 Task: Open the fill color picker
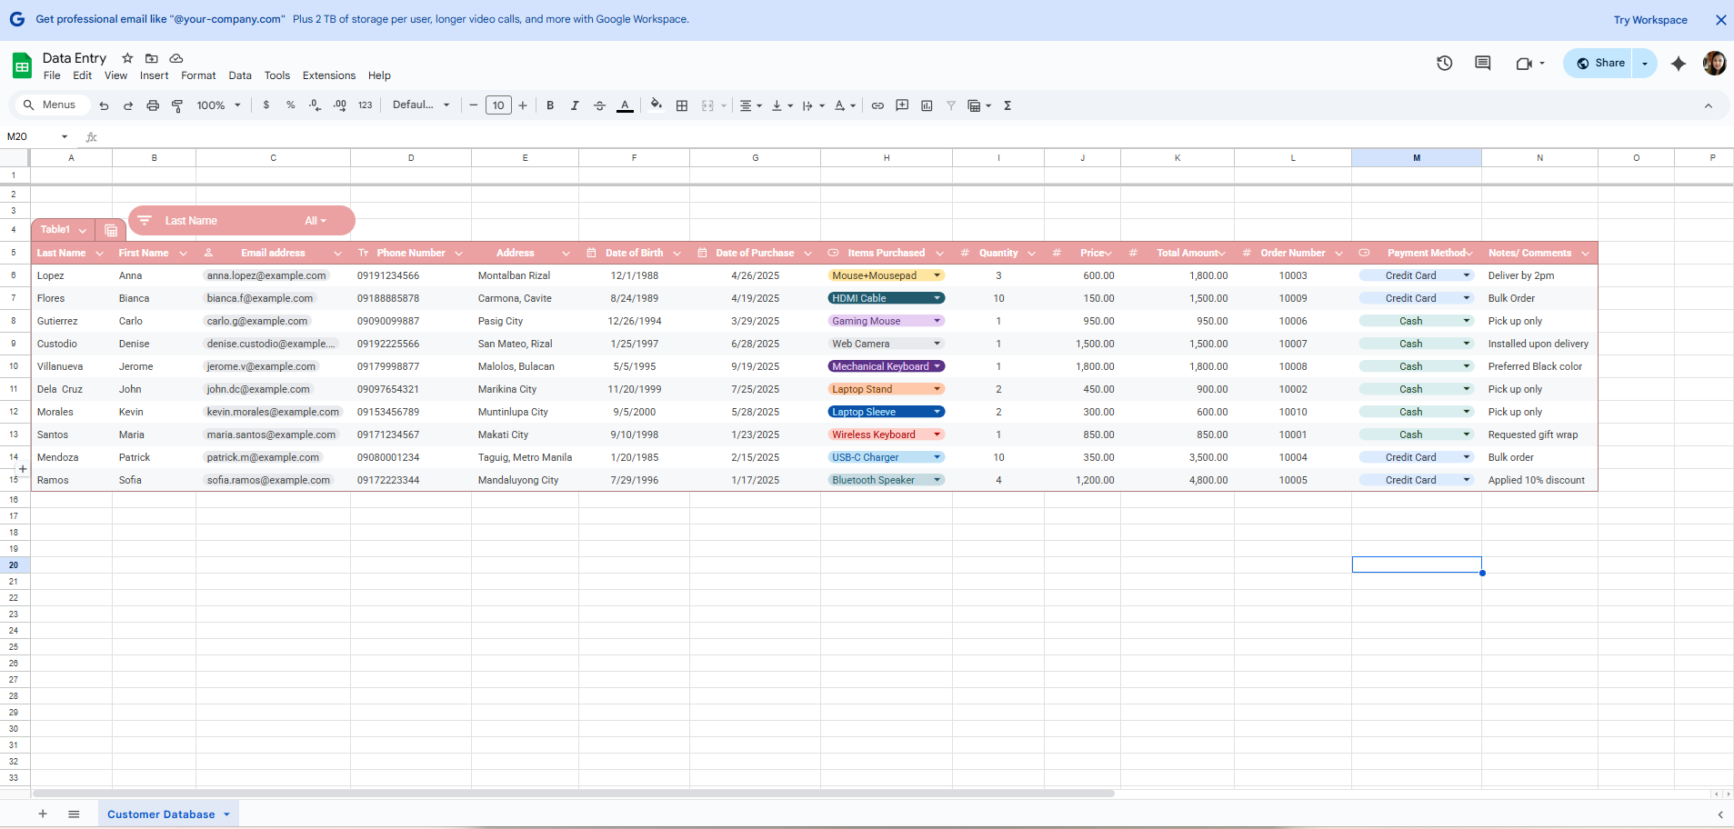point(656,105)
